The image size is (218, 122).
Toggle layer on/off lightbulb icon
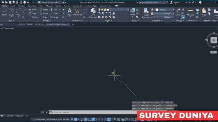(x=99, y=10)
